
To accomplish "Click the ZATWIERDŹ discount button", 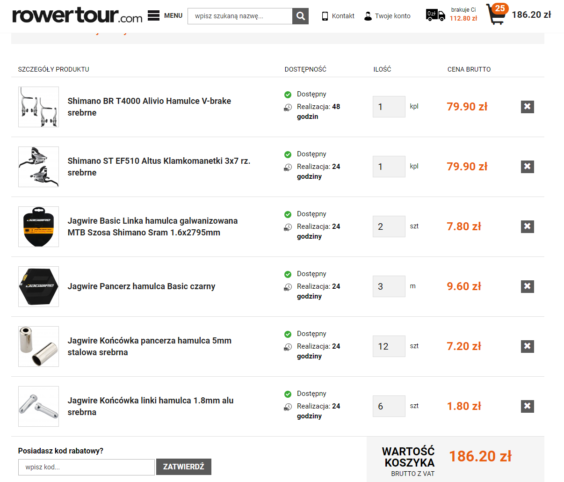I will 183,467.
